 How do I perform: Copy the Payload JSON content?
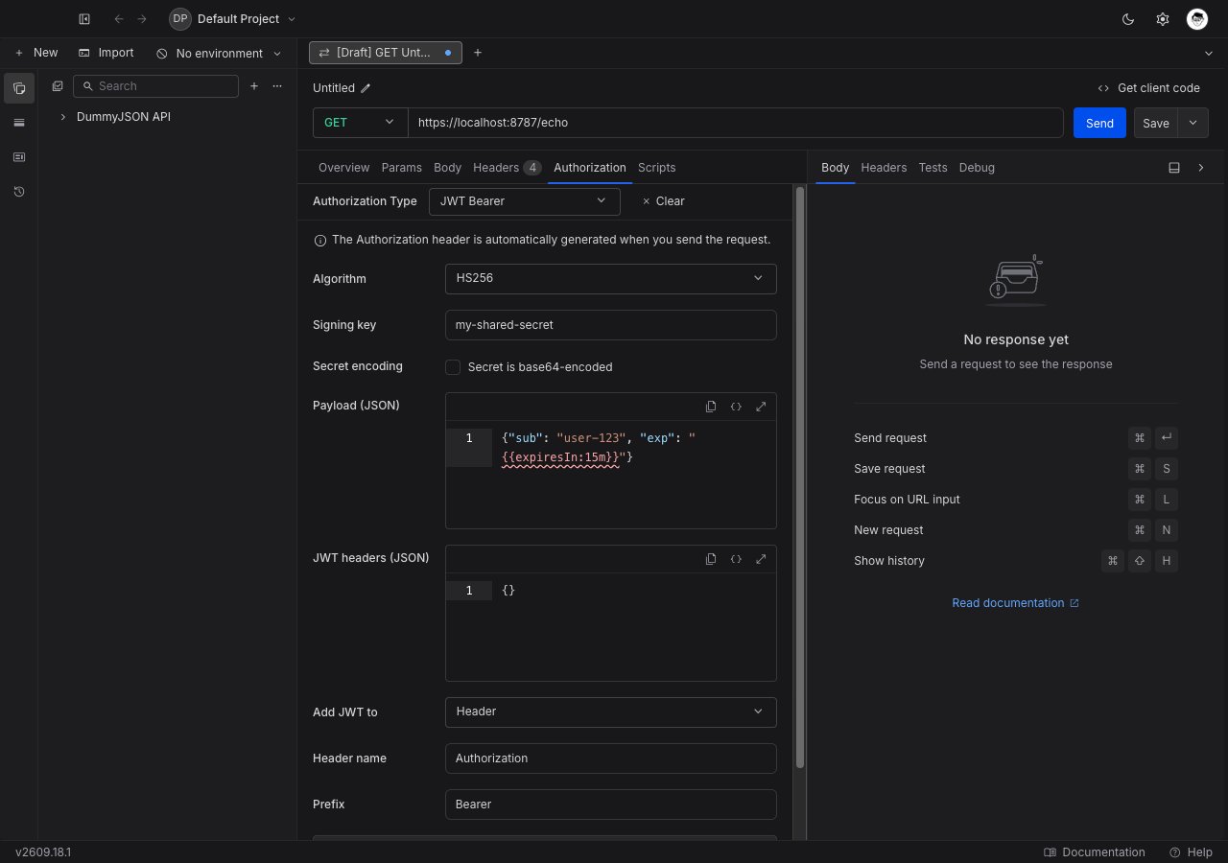(711, 407)
